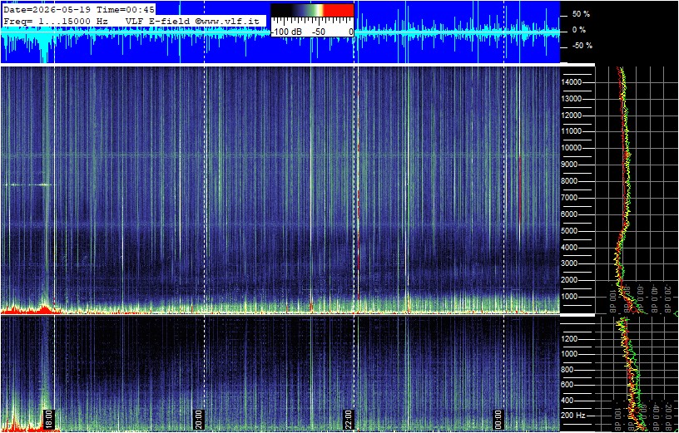Open the www.vlf.it credit text
The image size is (679, 433).
click(226, 20)
